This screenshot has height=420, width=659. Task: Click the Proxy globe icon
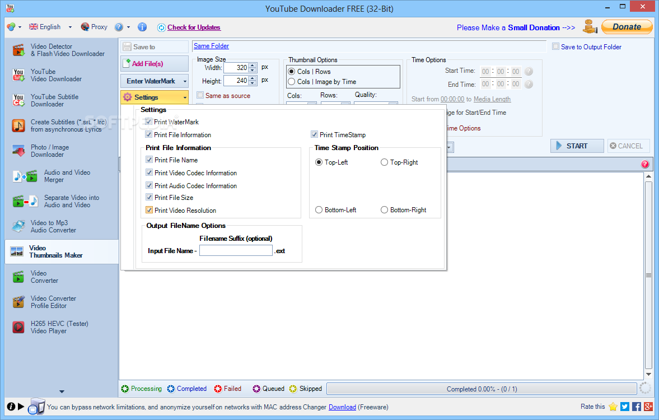pyautogui.click(x=85, y=27)
